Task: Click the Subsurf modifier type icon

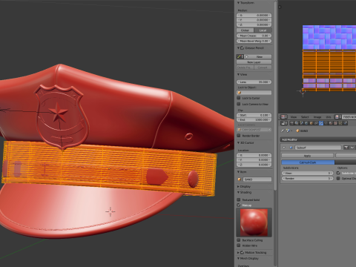Action: point(291,148)
